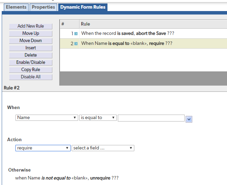Open the 'select a field ...' dropdown
Viewport: 227px width, 185px height.
[x=103, y=148]
